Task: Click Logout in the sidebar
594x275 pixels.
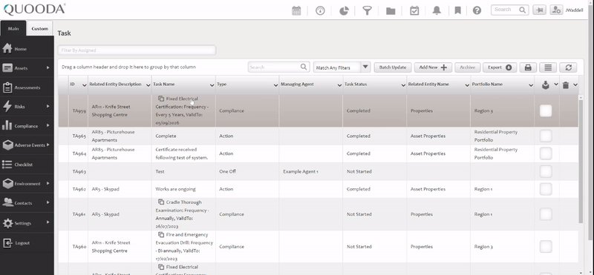Action: pos(27,243)
